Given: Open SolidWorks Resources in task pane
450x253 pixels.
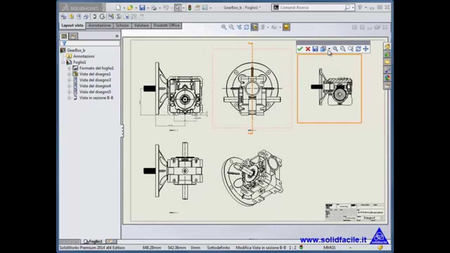Looking at the screenshot, I should (387, 46).
